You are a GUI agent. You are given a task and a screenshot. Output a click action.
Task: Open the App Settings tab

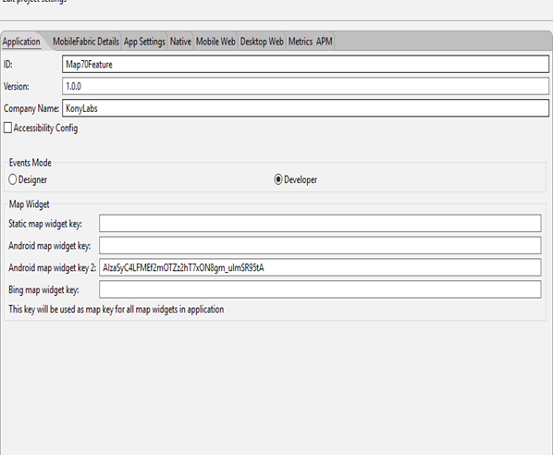coord(144,42)
